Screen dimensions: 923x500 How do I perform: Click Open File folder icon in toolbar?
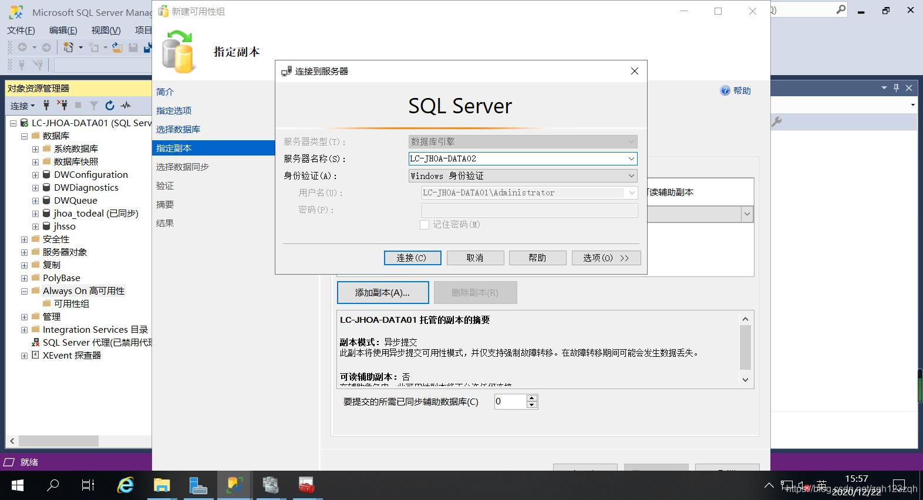(117, 48)
